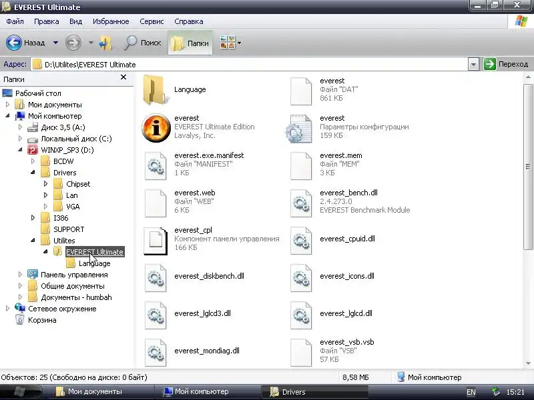The height and width of the screenshot is (400, 534).
Task: Expand the BCDW folder node
Action: click(33, 161)
